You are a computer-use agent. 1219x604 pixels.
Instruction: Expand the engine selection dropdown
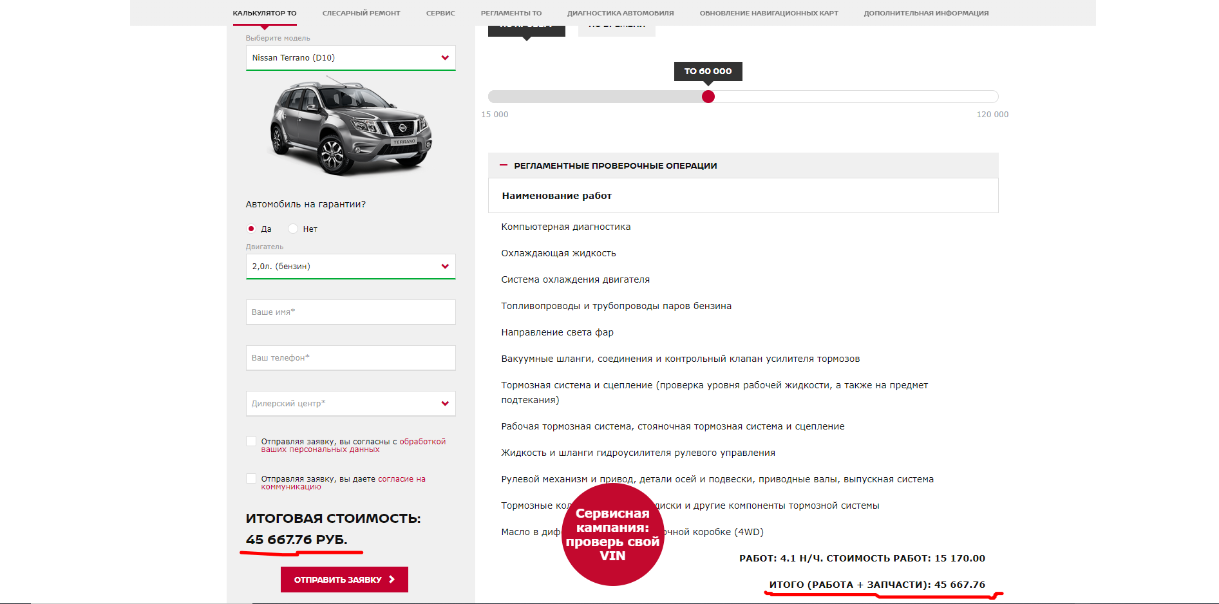pos(350,267)
